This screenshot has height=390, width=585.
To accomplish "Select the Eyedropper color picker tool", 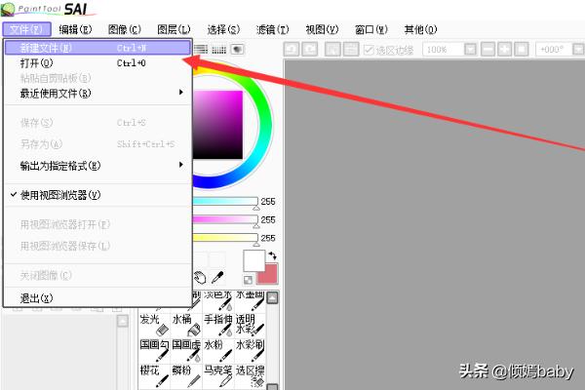I will pos(217,278).
